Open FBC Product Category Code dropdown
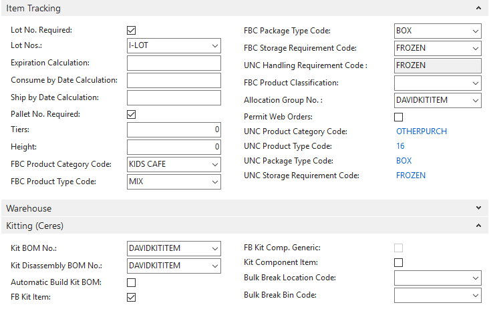Image resolution: width=489 pixels, height=315 pixels. [x=214, y=165]
